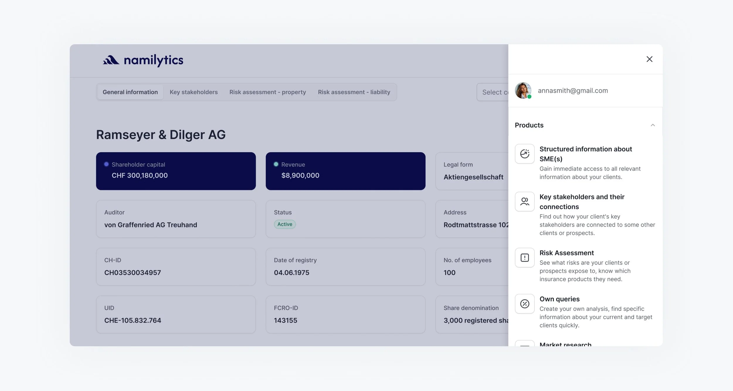
Task: Open Risk assessment - liability tab
Action: click(354, 92)
